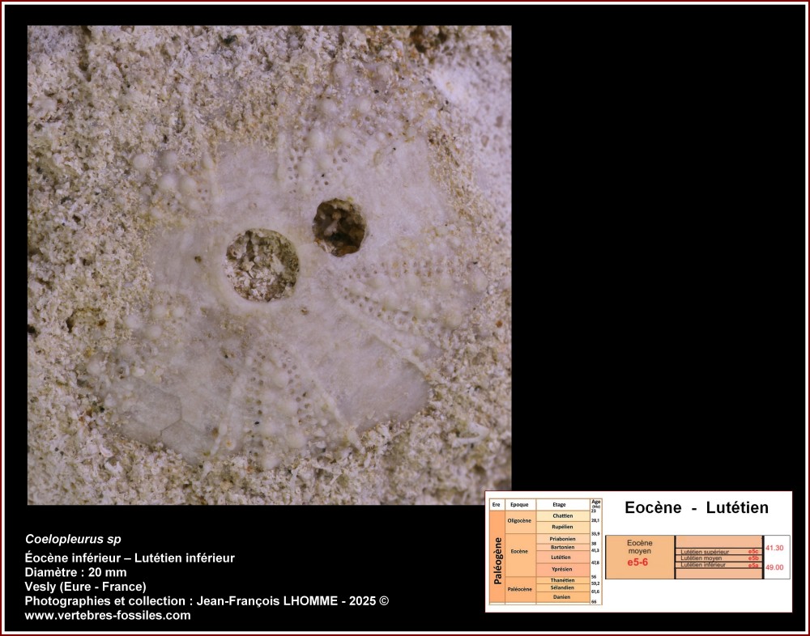Click the Eocène - Lutétien heading

(x=696, y=508)
